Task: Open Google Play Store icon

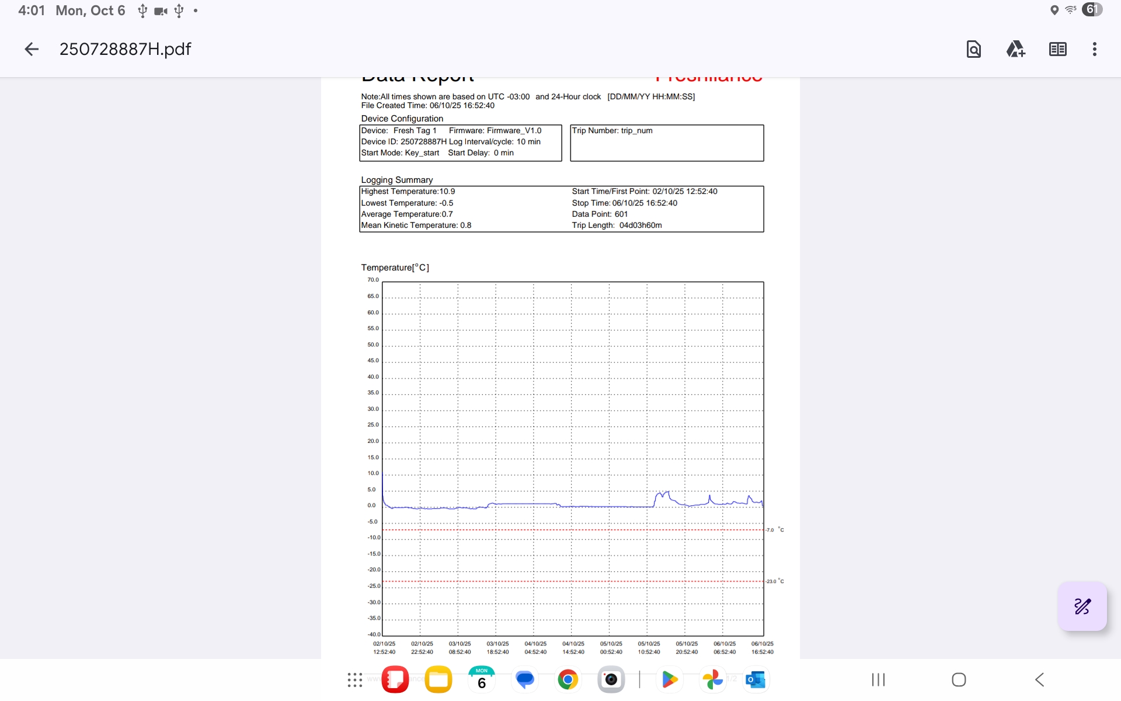Action: point(670,679)
